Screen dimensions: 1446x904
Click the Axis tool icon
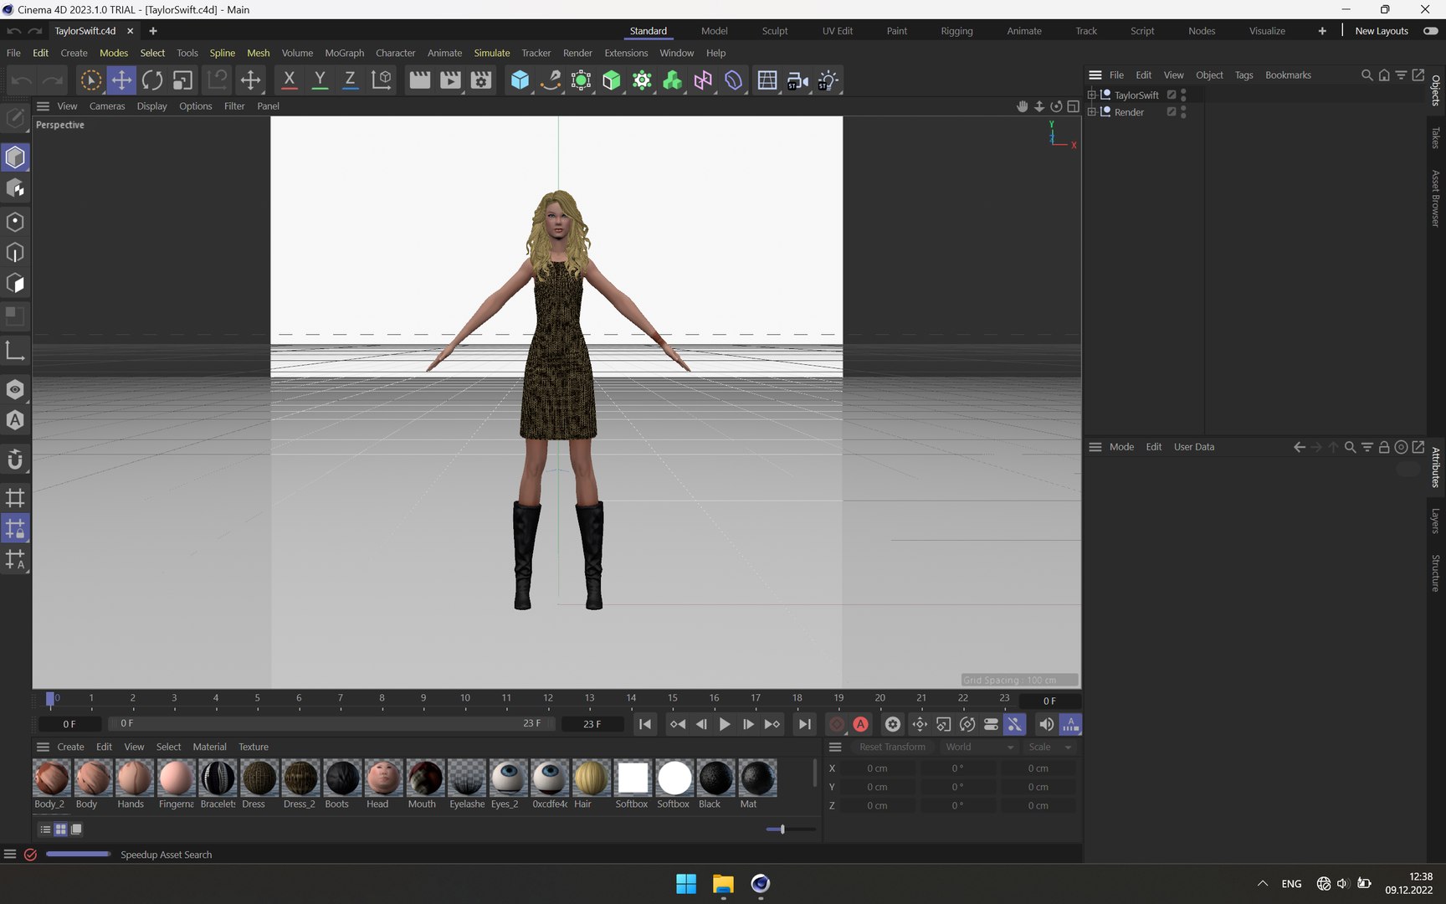(15, 351)
